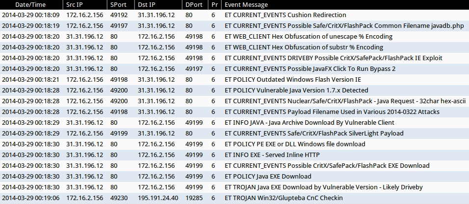Click the Pr protocol column header
Image resolution: width=469 pixels, height=204 pixels.
point(213,4)
